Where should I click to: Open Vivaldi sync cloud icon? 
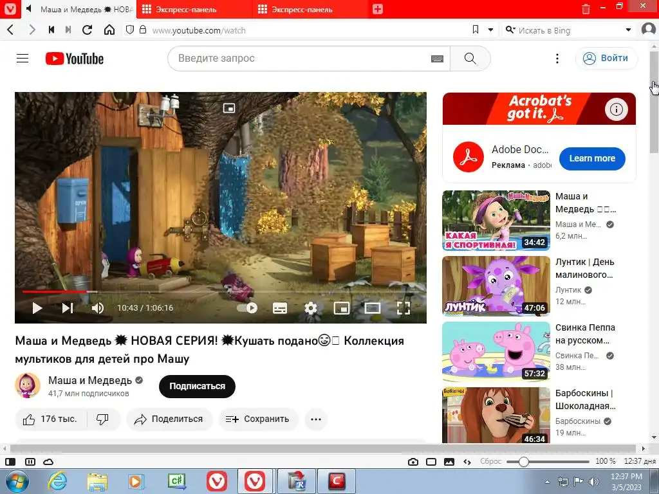tap(48, 462)
